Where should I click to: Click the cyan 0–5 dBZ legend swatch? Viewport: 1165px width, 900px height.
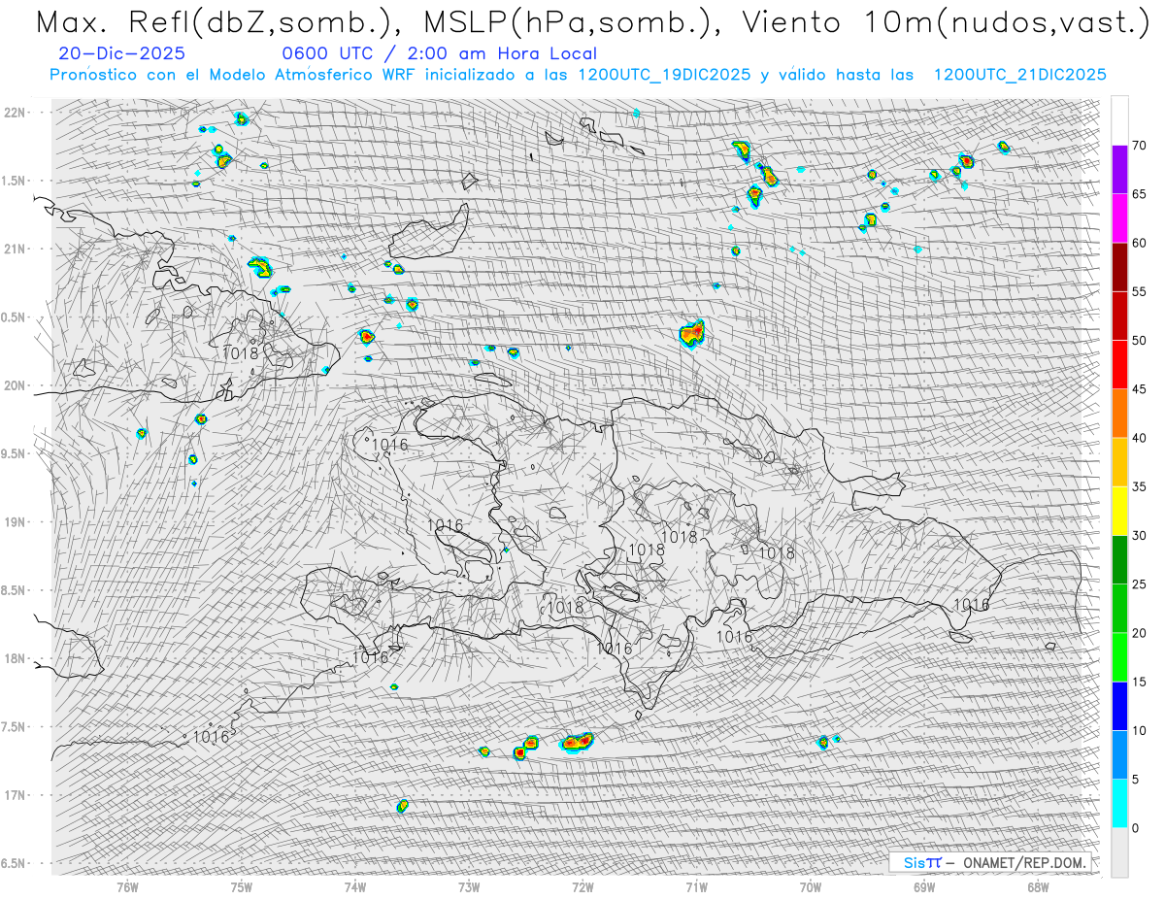[1119, 803]
